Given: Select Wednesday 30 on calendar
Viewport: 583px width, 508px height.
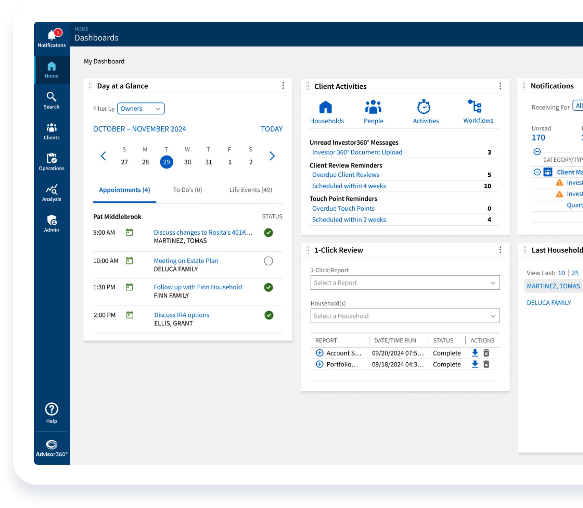Looking at the screenshot, I should tap(187, 162).
